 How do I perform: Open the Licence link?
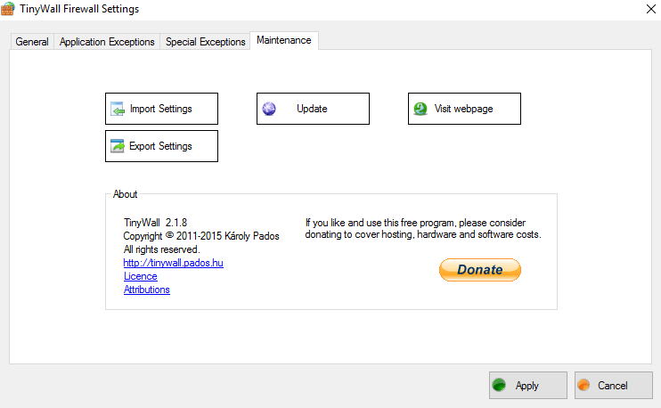coord(141,276)
